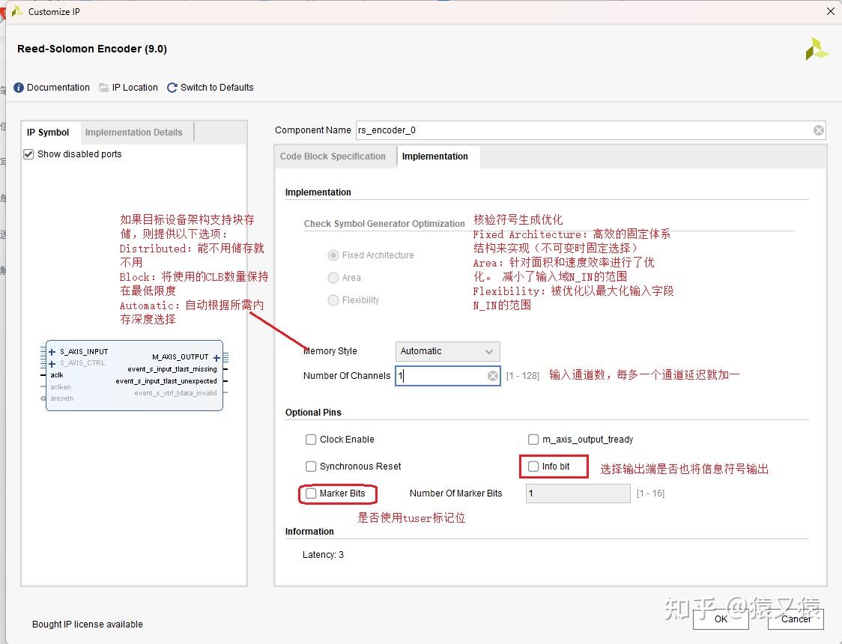Enable the Info bit output option

533,467
